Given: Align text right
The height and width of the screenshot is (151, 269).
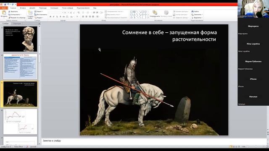Looking at the screenshot, I should [90, 17].
